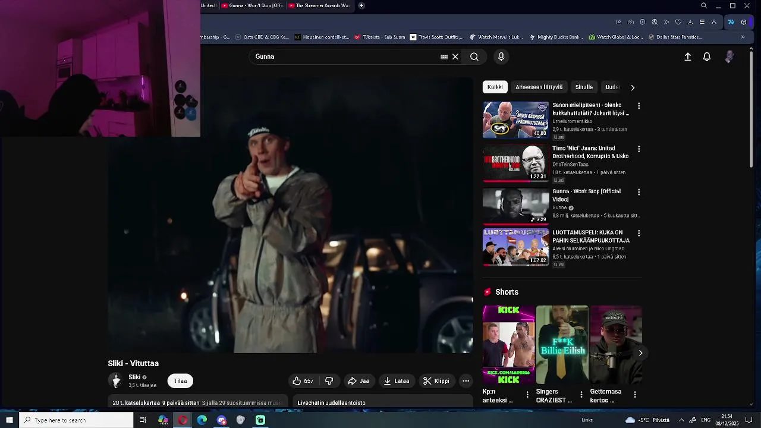Open options for Sanon mielipiteeni video
This screenshot has height=428, width=761.
639,106
